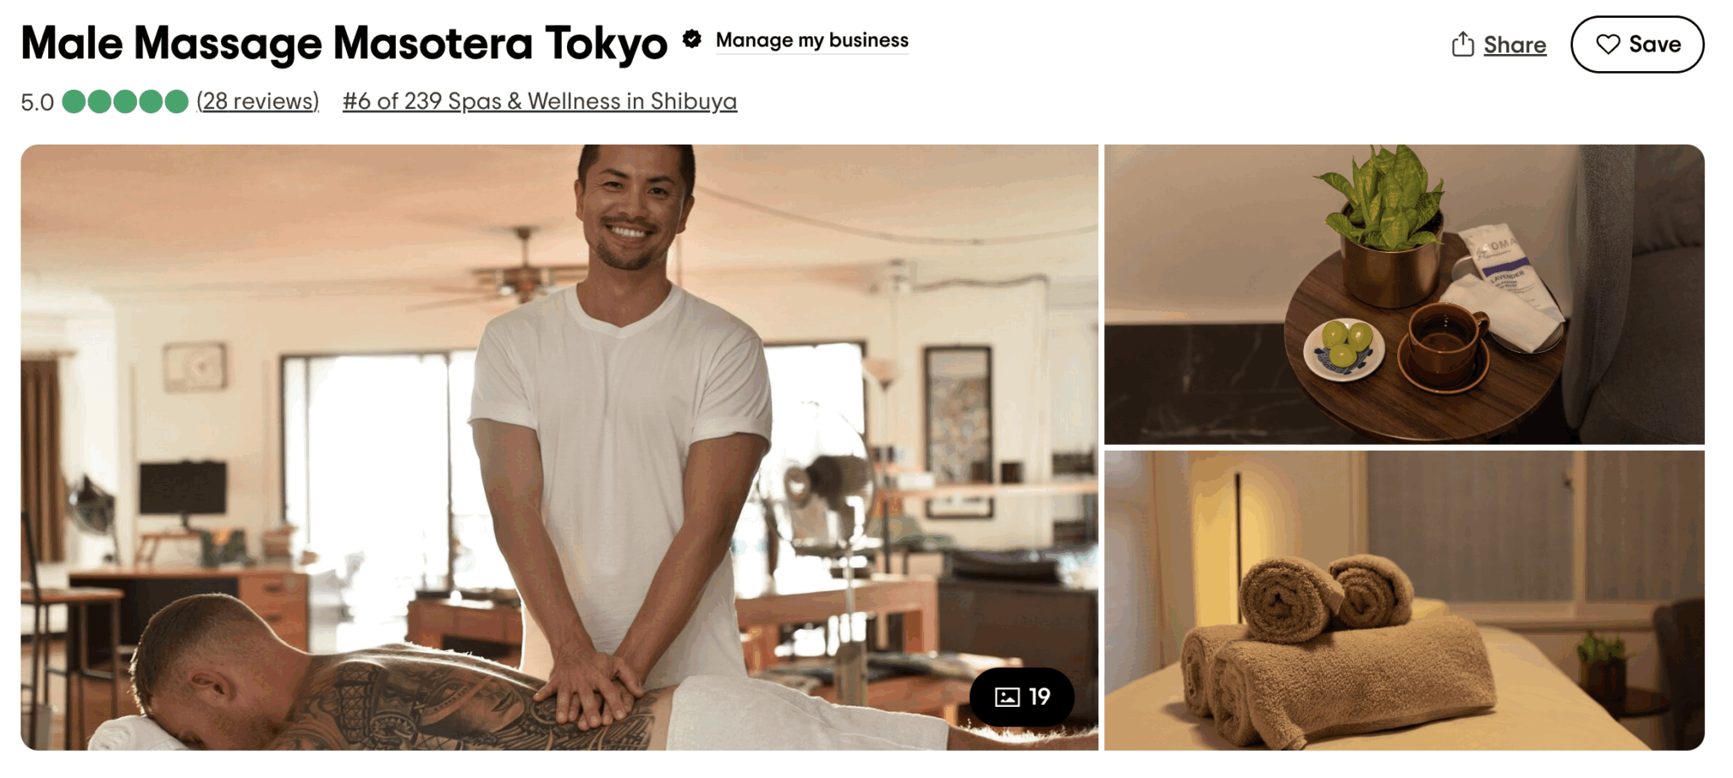Click the photo gallery icon showing 19

tap(1007, 697)
